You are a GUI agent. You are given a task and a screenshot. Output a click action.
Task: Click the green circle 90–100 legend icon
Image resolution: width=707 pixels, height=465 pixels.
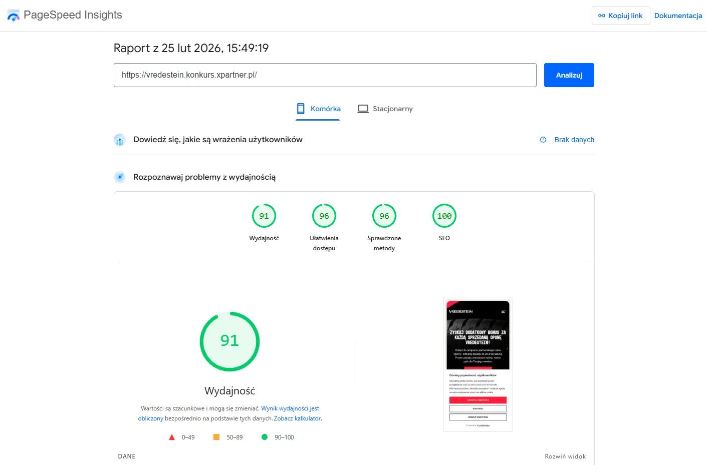pyautogui.click(x=265, y=437)
